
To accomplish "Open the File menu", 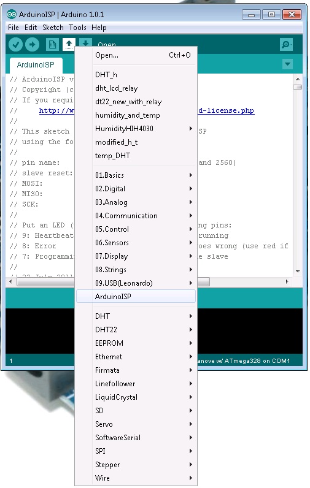I will tap(14, 28).
